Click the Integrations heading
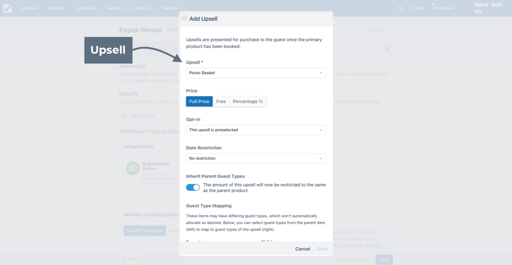Image resolution: width=512 pixels, height=265 pixels. pyautogui.click(x=139, y=146)
